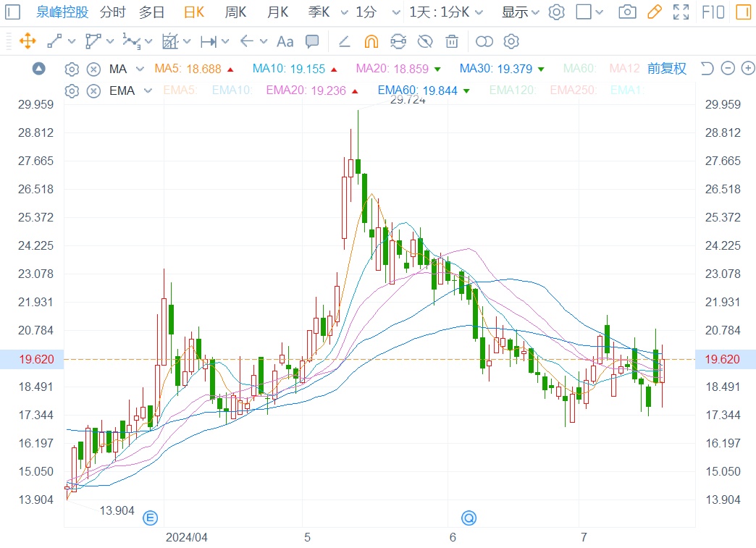Expand dropdown arrow next to 季K
Image resolution: width=756 pixels, height=548 pixels.
click(x=344, y=12)
